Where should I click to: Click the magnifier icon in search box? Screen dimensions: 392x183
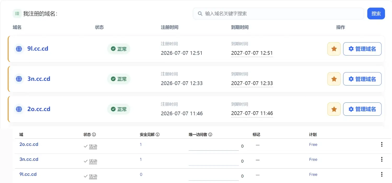coord(200,14)
